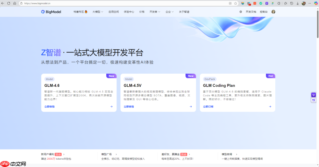Open the Downloads icon

pos(297,3)
